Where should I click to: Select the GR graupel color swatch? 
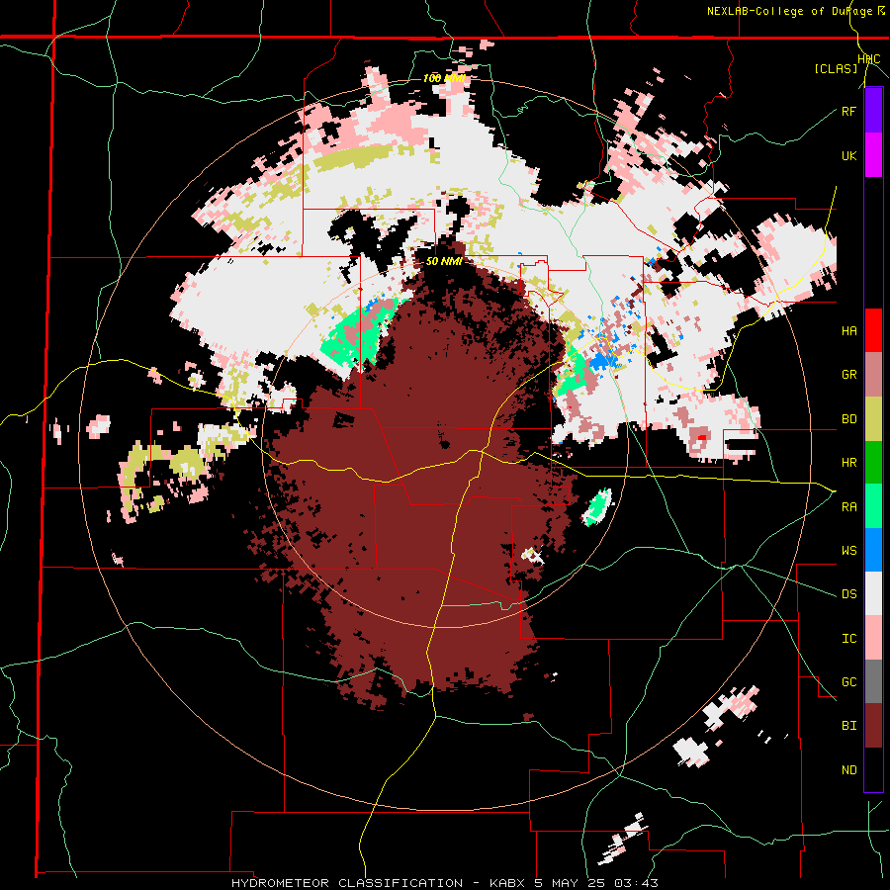click(x=873, y=374)
